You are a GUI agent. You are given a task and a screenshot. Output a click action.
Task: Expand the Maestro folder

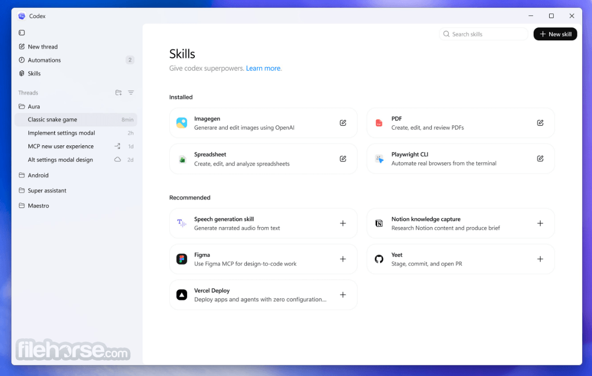point(34,205)
